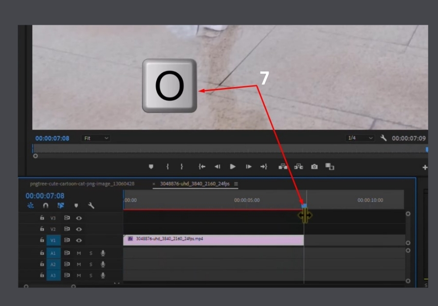Toggle lock on video track V3
This screenshot has width=438, height=306.
[x=42, y=218]
